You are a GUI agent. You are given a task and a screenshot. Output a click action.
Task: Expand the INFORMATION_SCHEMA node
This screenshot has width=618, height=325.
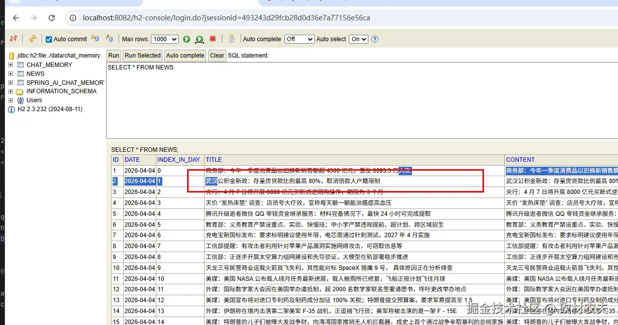(x=11, y=91)
